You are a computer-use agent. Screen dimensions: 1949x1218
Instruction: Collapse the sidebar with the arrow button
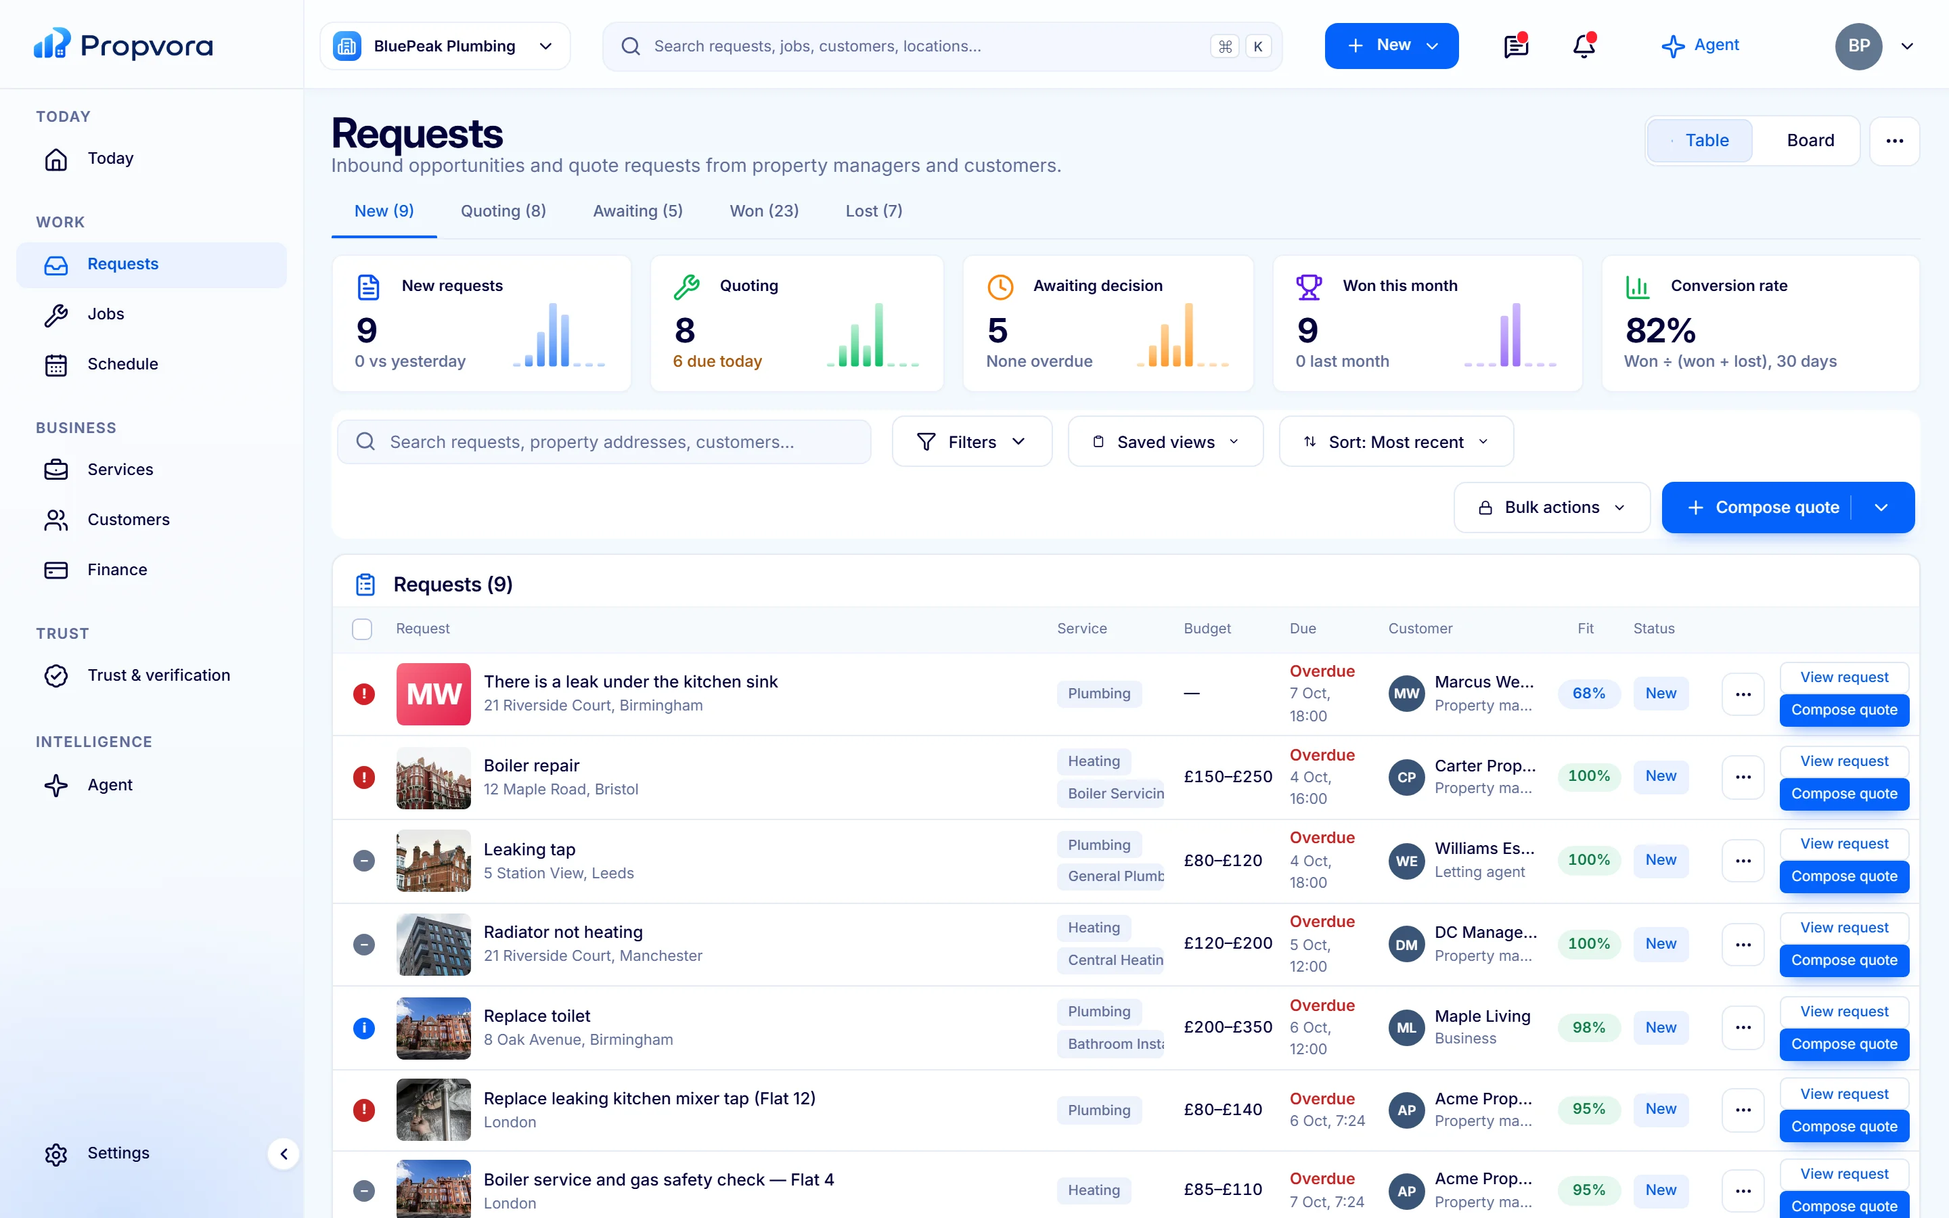pyautogui.click(x=284, y=1154)
